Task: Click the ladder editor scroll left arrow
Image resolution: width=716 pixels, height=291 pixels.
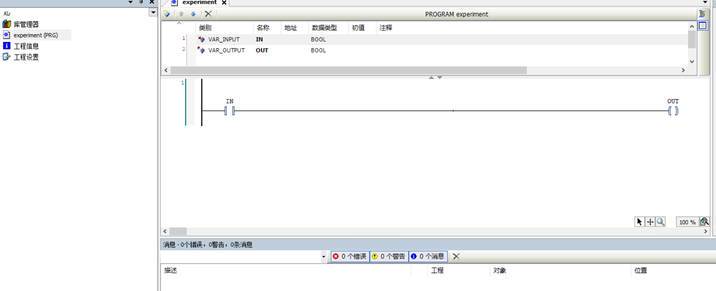Action: (165, 231)
